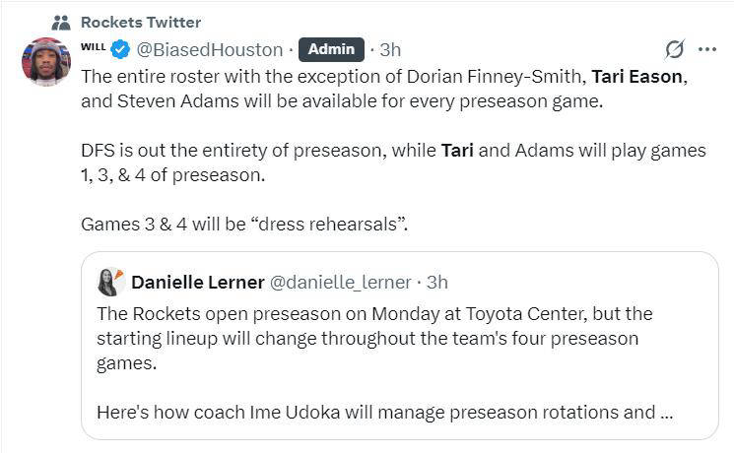The width and height of the screenshot is (734, 453).
Task: Open the Rockets Twitter community link
Action: pyautogui.click(x=140, y=22)
